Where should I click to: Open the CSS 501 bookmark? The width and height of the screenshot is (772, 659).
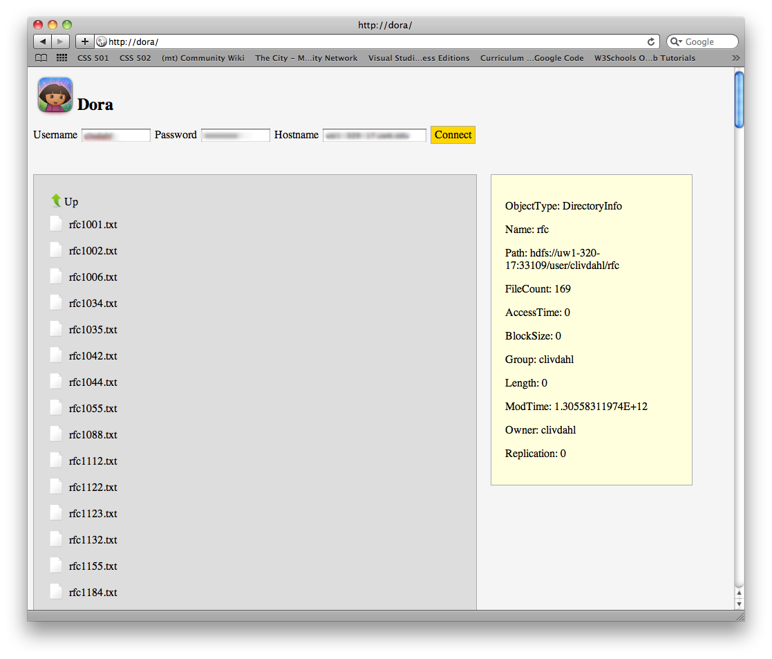pyautogui.click(x=93, y=58)
